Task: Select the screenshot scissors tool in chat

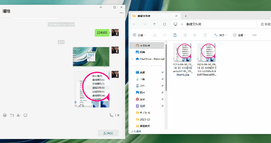Action: [19, 115]
